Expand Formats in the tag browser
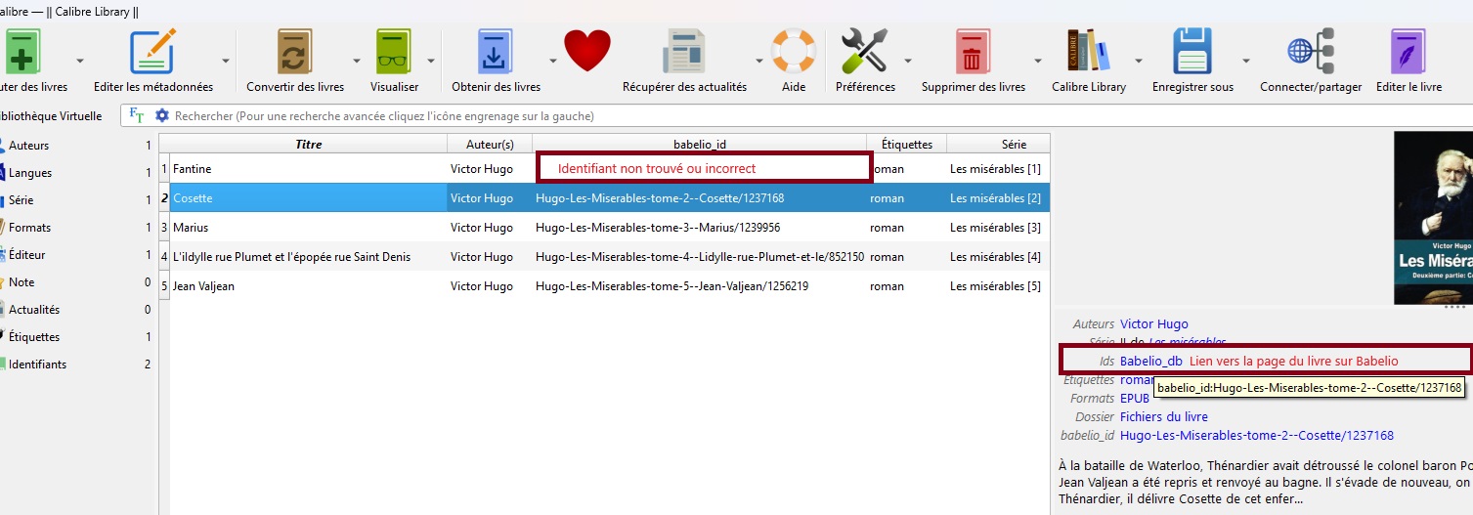 pos(29,228)
